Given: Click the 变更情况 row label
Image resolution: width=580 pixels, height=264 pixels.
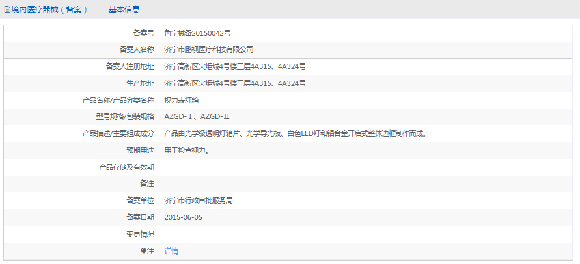Looking at the screenshot, I should point(140,234).
